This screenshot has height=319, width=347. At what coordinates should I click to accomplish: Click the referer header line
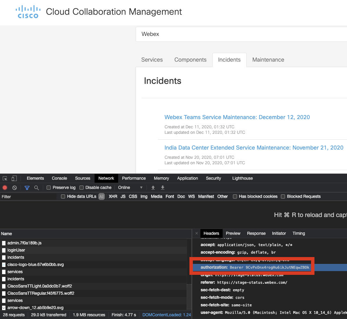244,282
